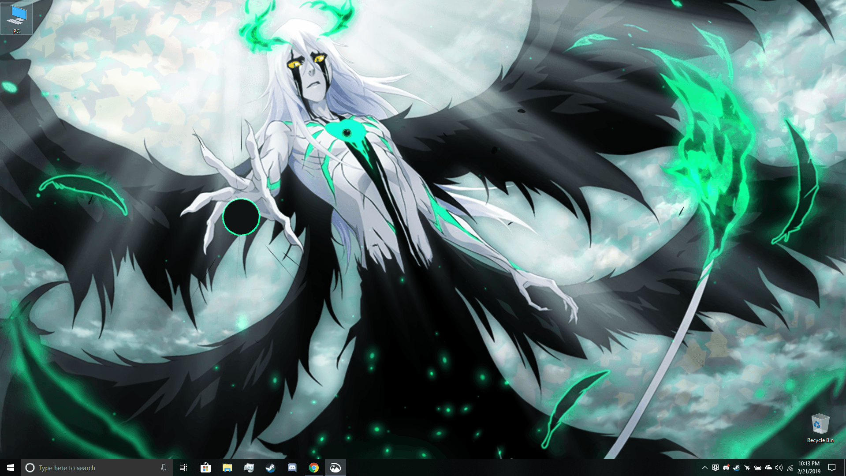
Task: Open the system monitor taskbar app
Action: 249,468
